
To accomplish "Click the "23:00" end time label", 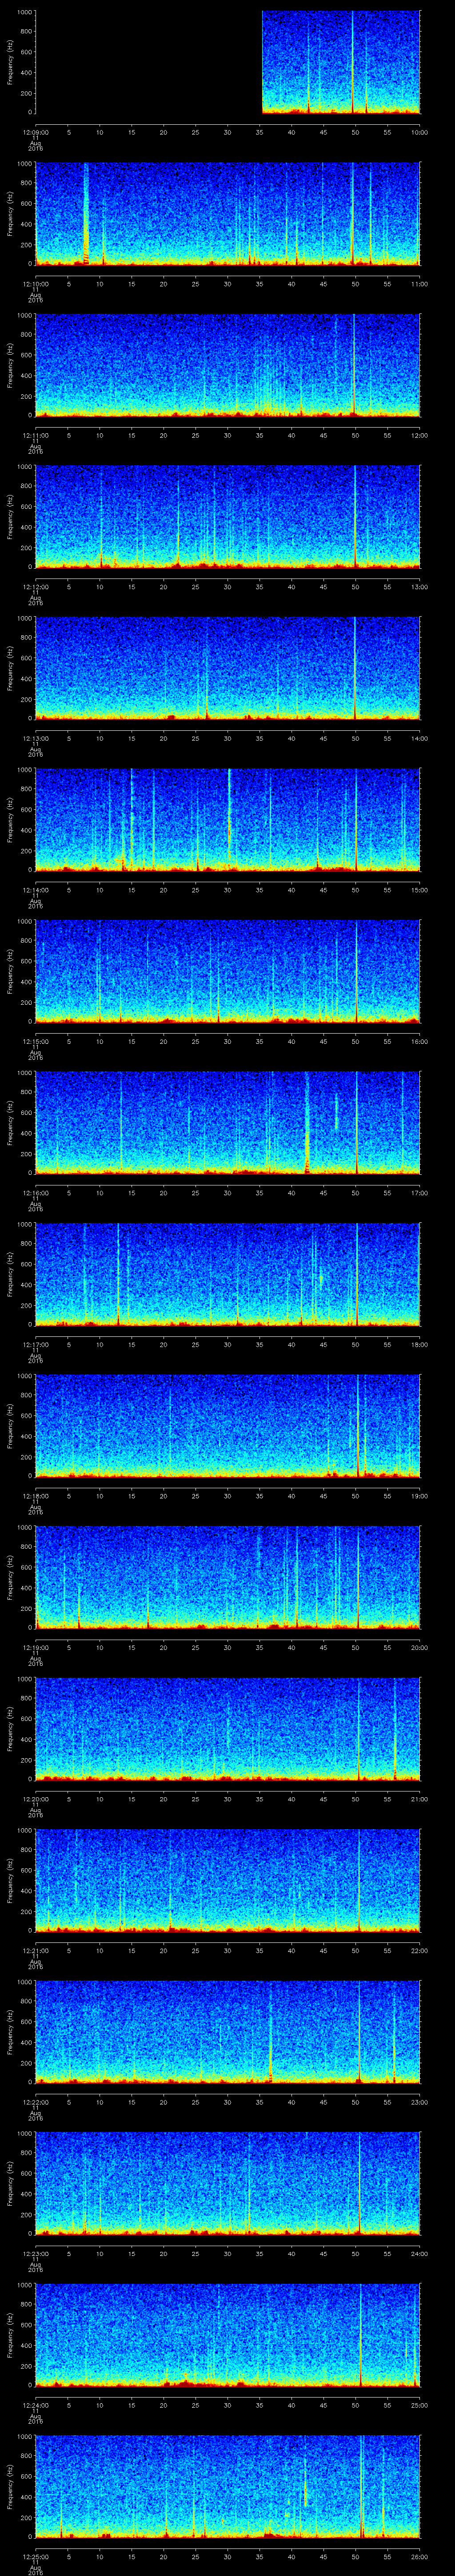I will [419, 2102].
